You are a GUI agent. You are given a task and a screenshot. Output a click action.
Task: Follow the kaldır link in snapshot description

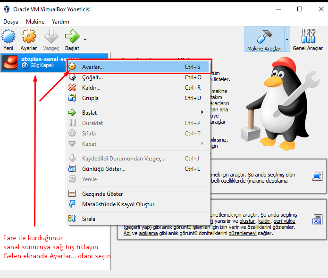(264, 221)
